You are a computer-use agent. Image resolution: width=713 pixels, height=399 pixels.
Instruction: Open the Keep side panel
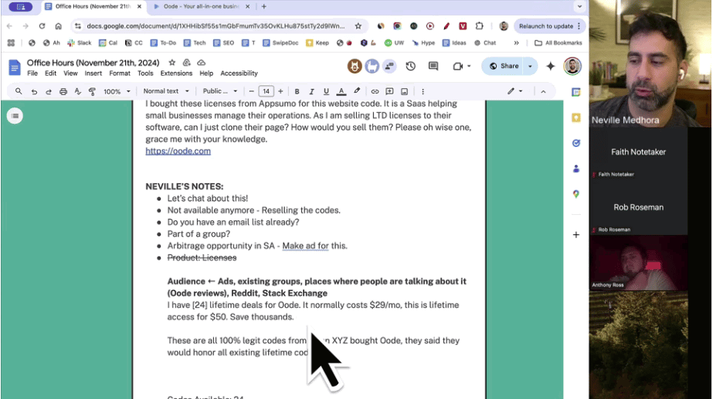(576, 118)
